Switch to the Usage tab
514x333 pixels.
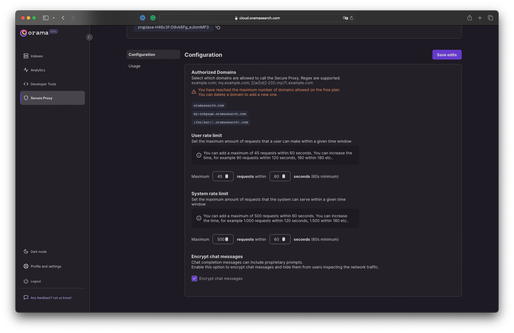[134, 66]
